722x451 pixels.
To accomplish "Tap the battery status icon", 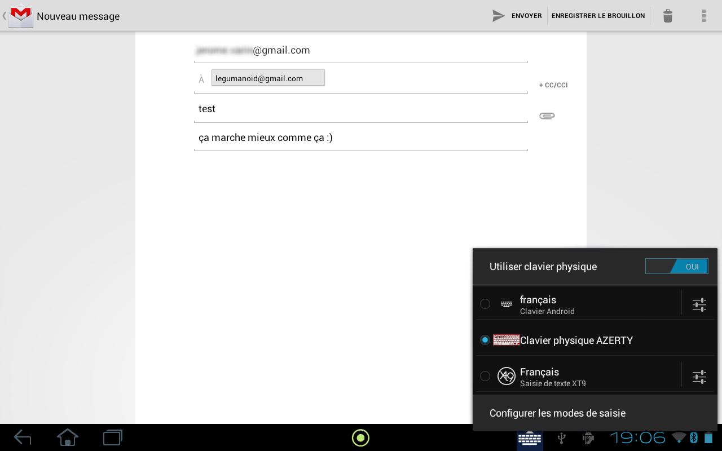I will click(708, 437).
